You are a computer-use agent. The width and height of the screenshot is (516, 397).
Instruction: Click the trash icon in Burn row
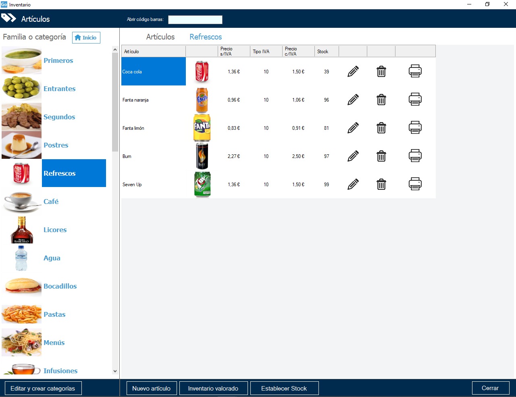click(381, 156)
